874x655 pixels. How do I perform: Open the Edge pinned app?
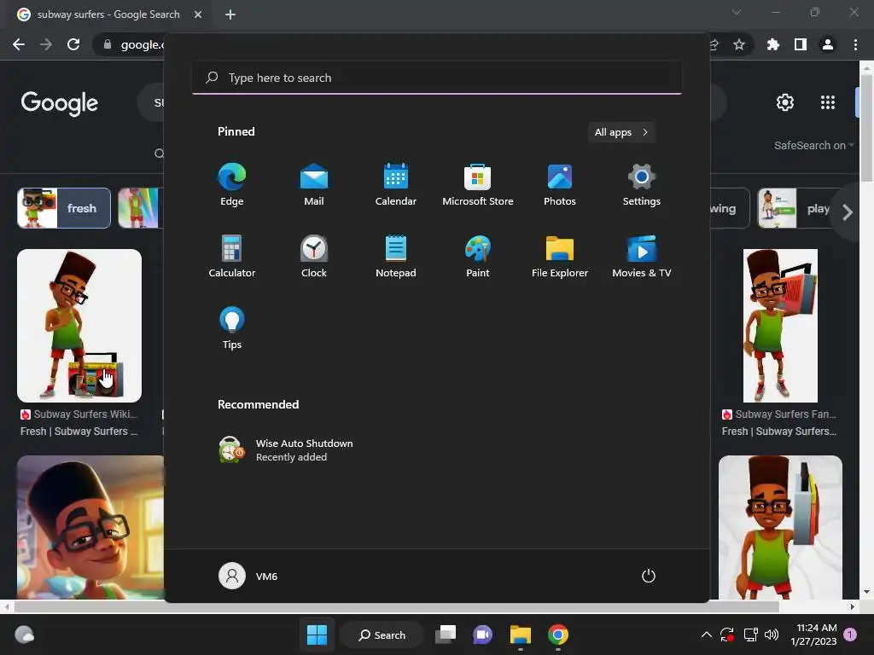(x=232, y=185)
